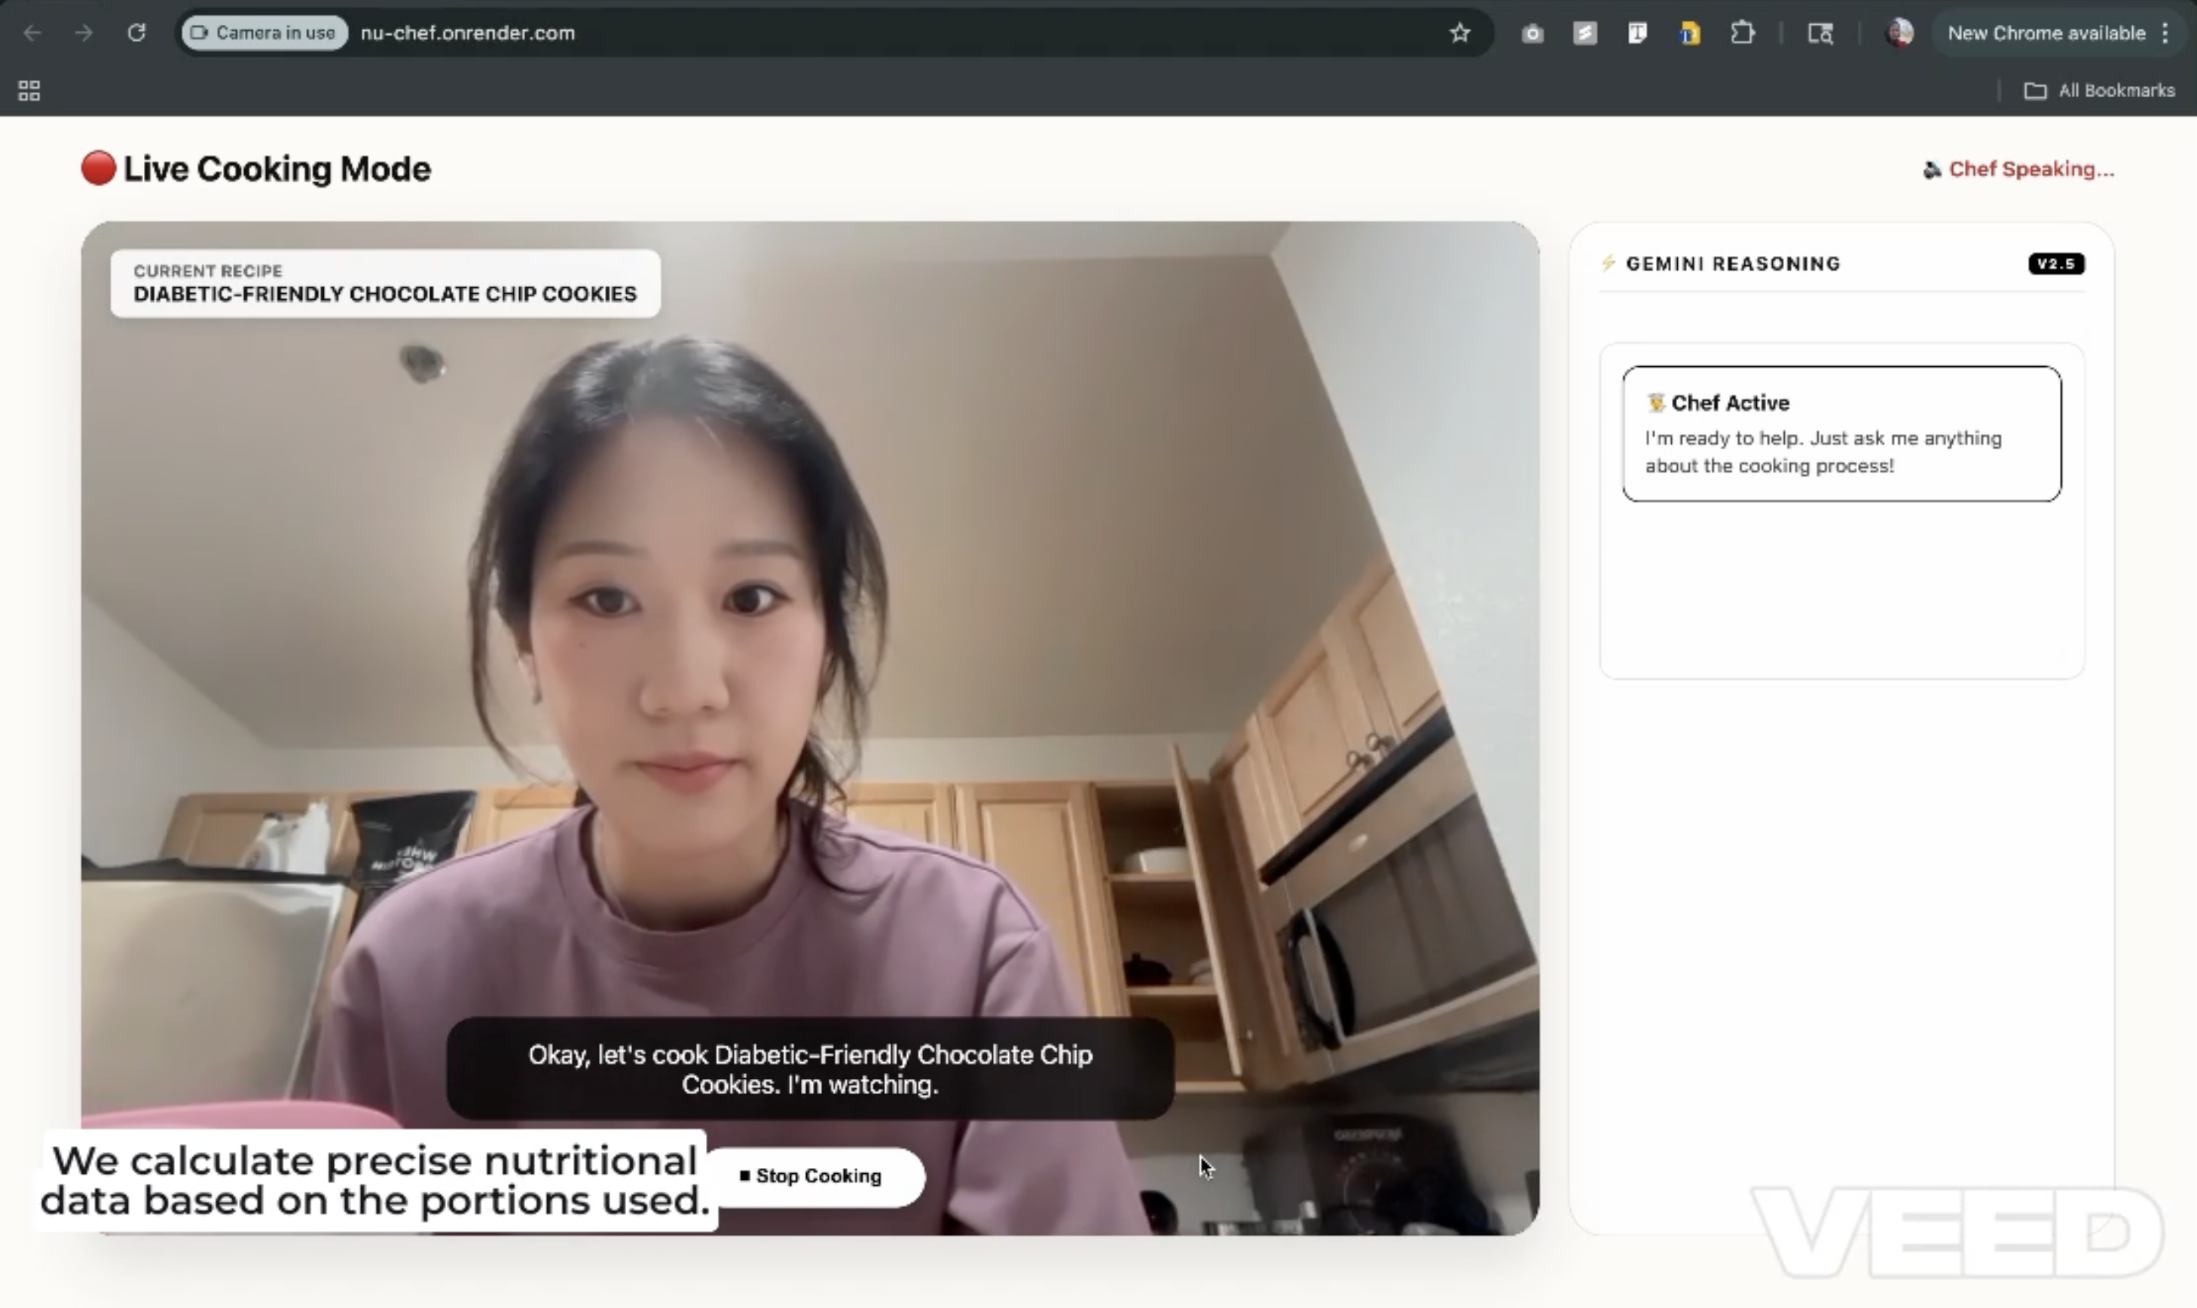This screenshot has width=2197, height=1308.
Task: Click the New Chrome available update button
Action: (x=2046, y=33)
